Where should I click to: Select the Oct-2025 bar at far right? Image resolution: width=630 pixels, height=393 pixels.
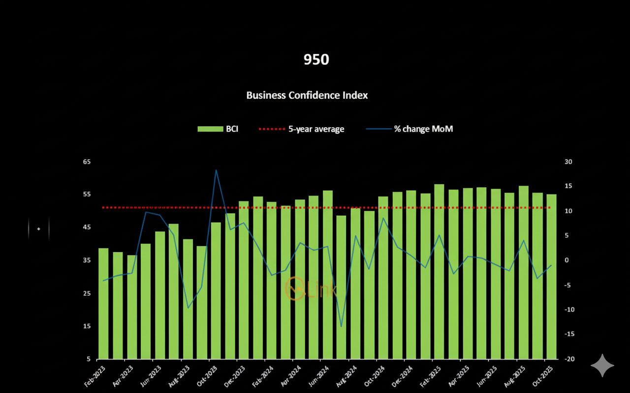551,278
